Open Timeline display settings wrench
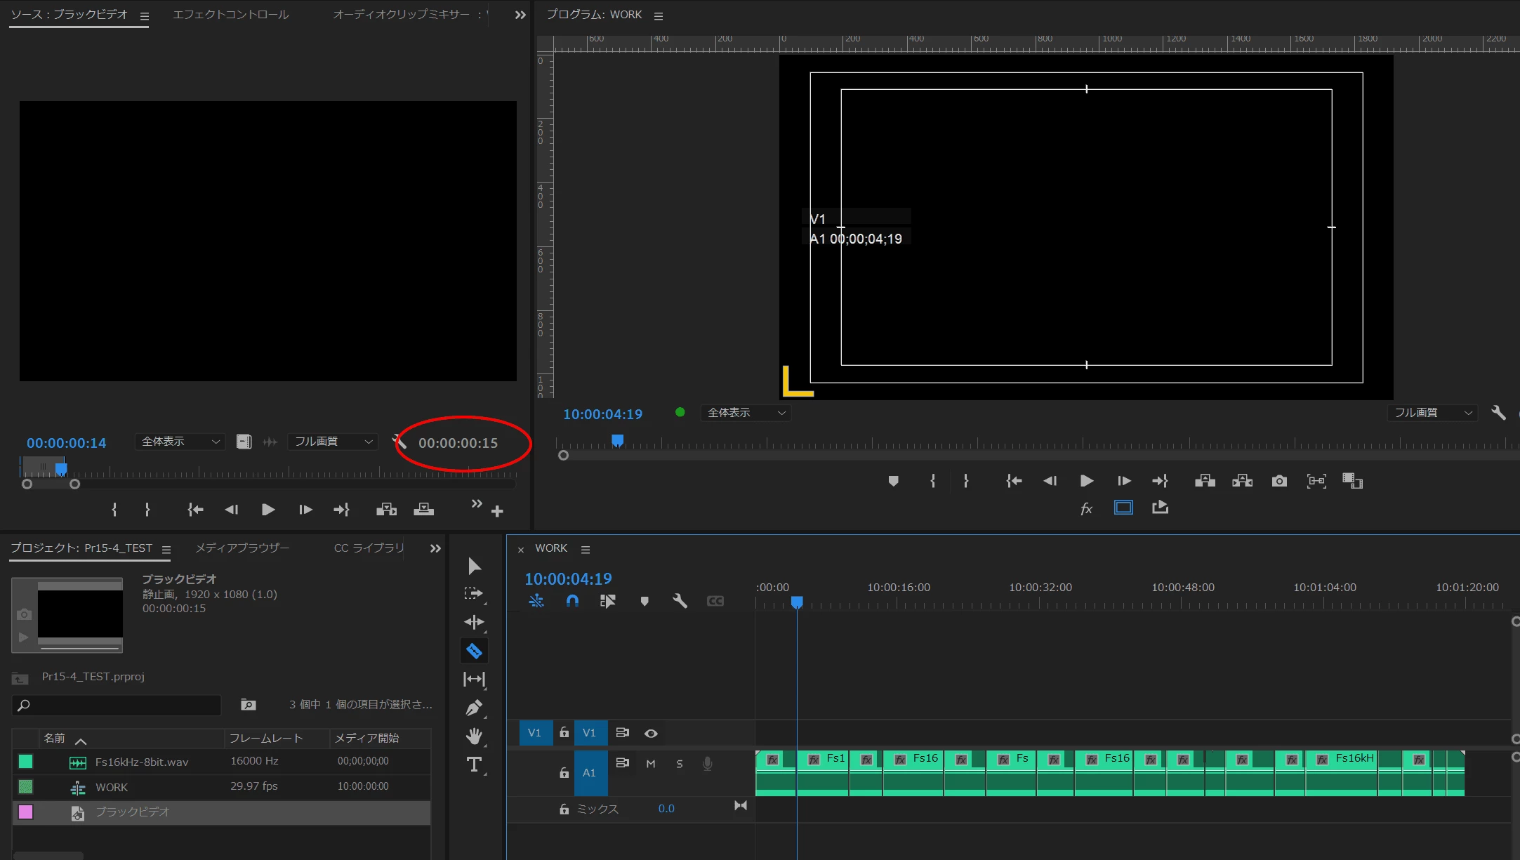1520x860 pixels. tap(679, 601)
